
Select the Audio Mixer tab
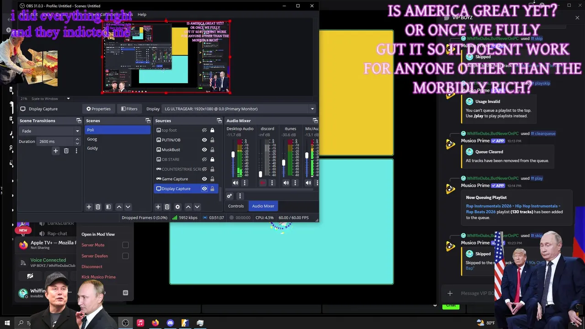(263, 206)
